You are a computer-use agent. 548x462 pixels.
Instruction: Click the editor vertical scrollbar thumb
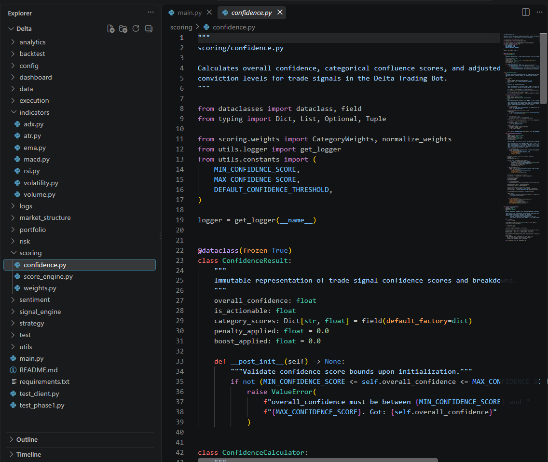coord(544,68)
